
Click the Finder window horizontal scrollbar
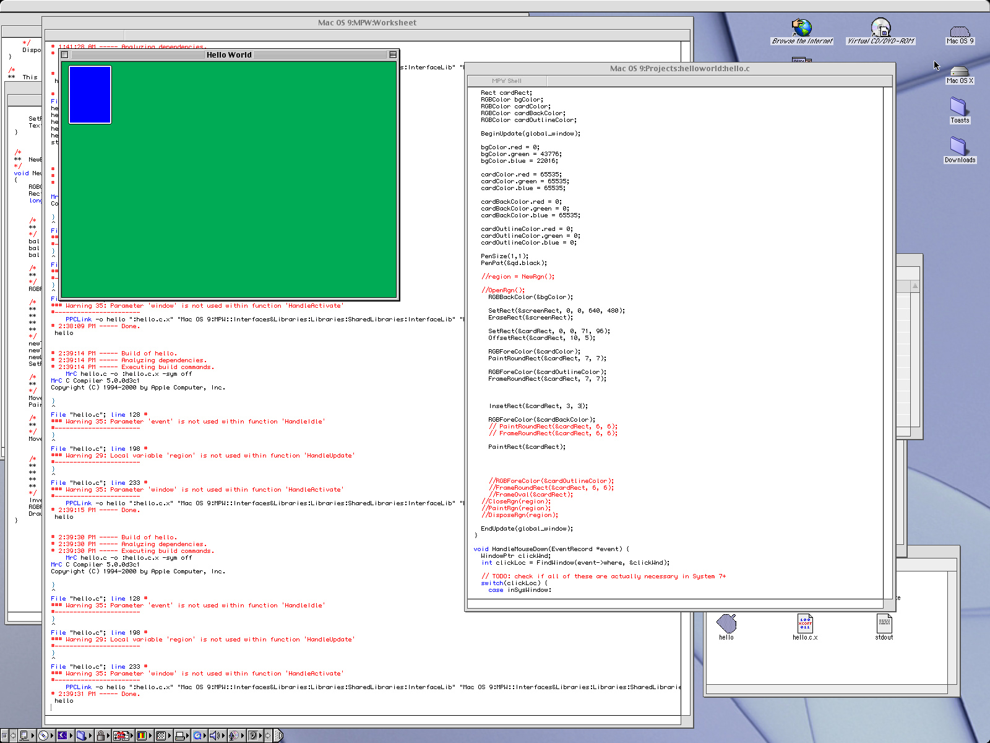827,689
